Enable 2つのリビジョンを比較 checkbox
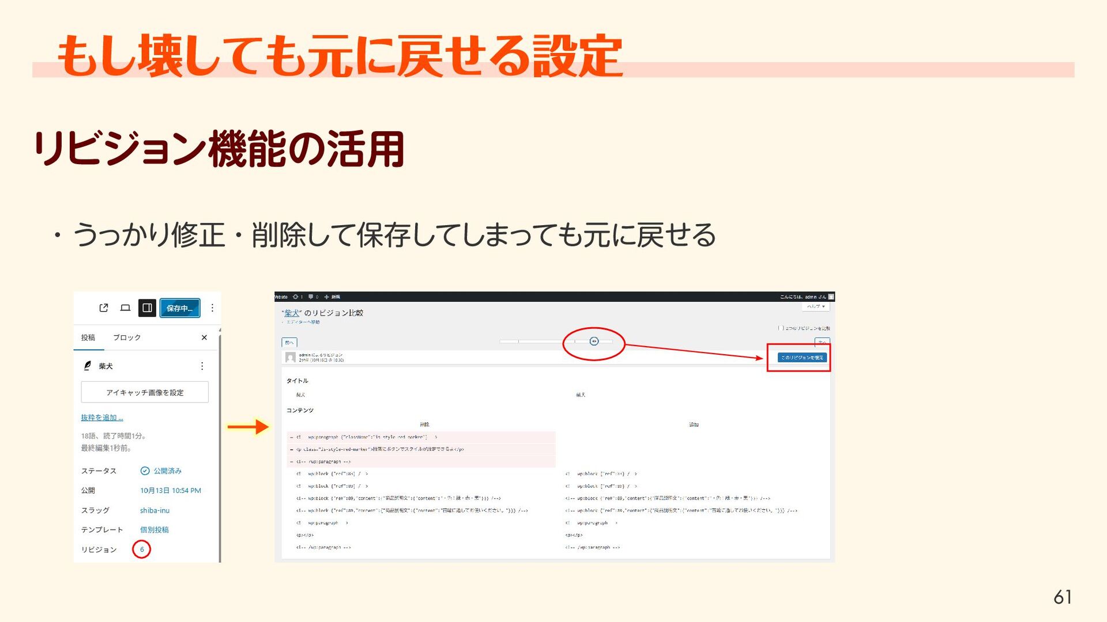The image size is (1107, 622). coord(780,328)
